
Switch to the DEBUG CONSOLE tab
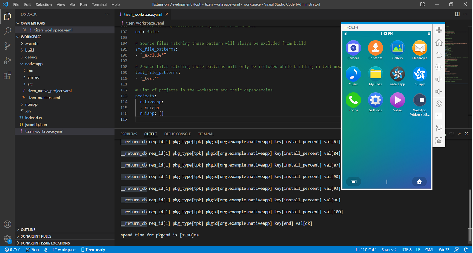point(177,134)
